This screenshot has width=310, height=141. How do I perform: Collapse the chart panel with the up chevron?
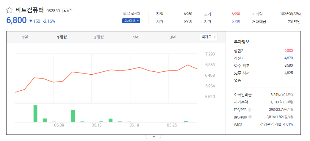pos(154,137)
